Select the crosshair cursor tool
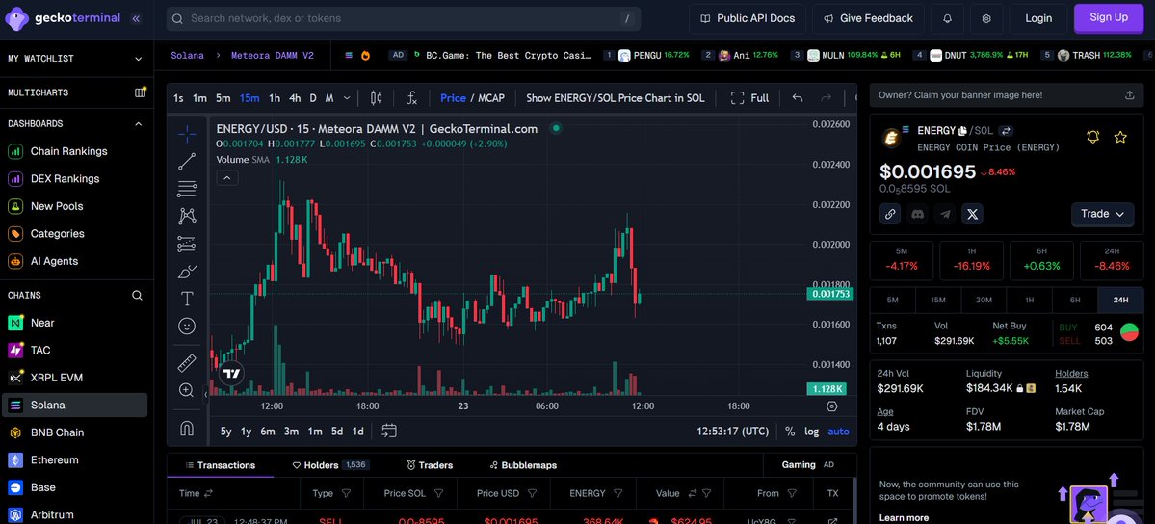Viewport: 1155px width, 524px height. (x=187, y=133)
